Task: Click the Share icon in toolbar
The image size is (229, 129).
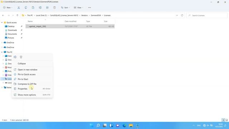Action: [47, 8]
